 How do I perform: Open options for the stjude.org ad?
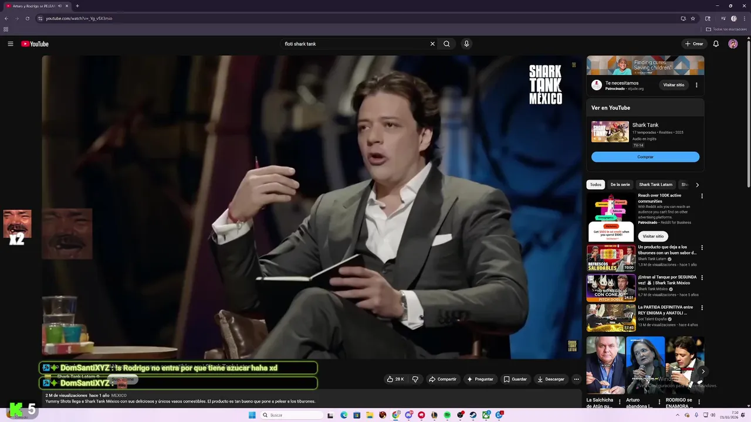click(696, 85)
